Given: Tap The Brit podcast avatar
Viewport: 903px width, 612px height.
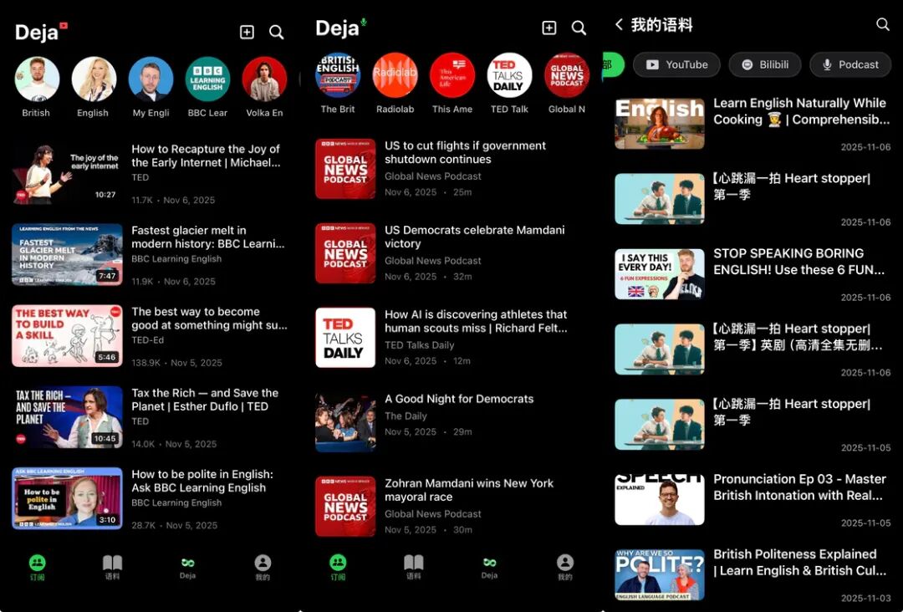Looking at the screenshot, I should point(338,75).
